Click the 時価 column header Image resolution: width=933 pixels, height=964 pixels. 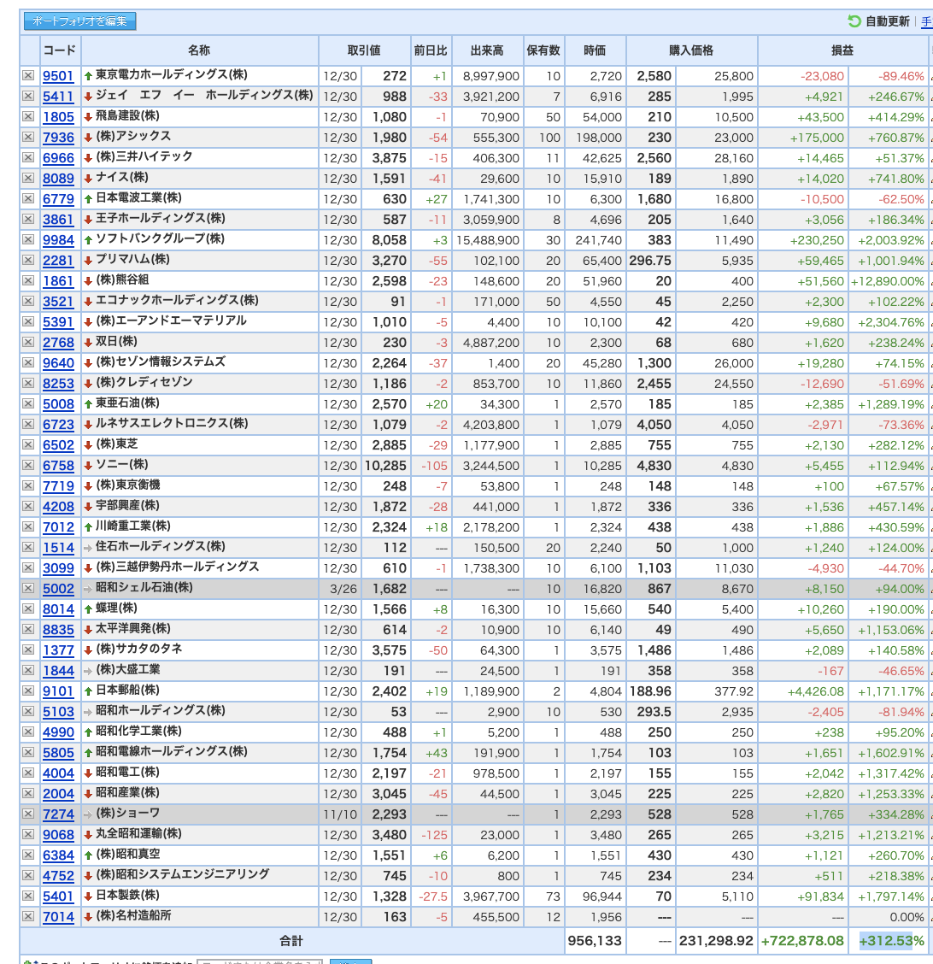(595, 50)
